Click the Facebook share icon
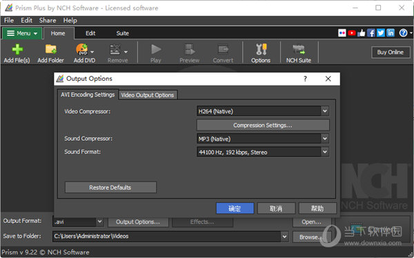This screenshot has width=414, height=258. coord(371,33)
